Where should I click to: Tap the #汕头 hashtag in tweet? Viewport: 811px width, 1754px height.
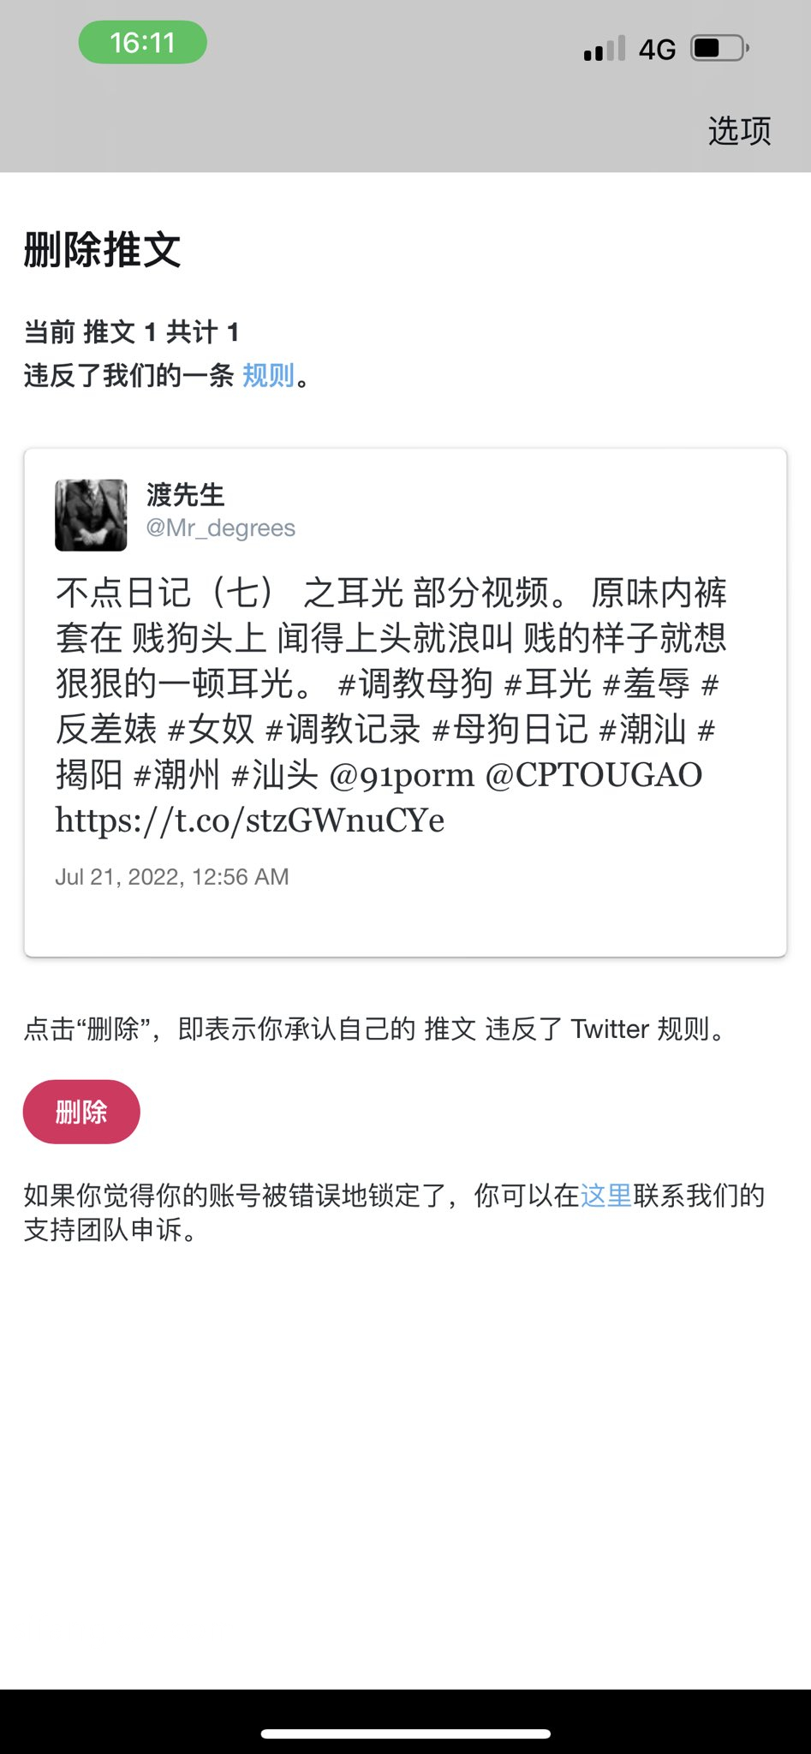pos(275,775)
